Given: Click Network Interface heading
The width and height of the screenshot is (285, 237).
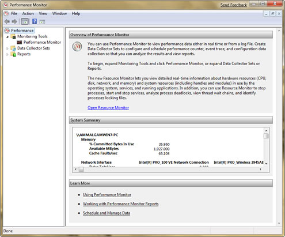Looking at the screenshot, I should pos(96,162).
